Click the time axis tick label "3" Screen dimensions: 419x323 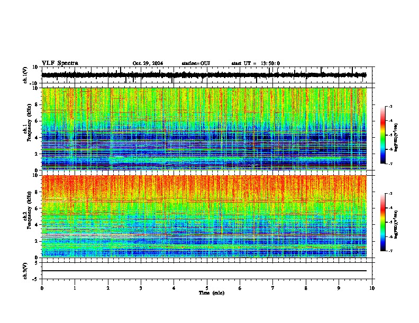pos(141,288)
